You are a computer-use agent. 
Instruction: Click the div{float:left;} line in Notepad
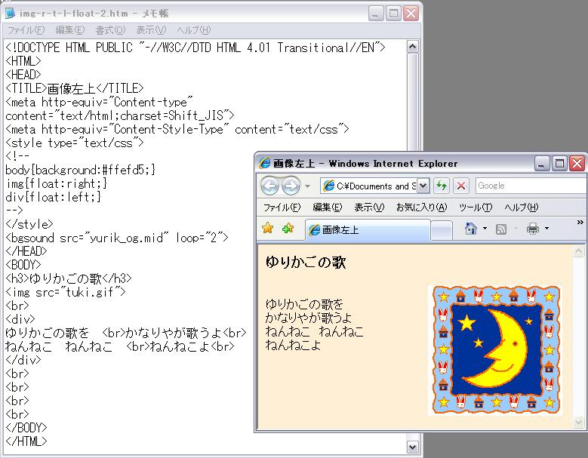54,197
